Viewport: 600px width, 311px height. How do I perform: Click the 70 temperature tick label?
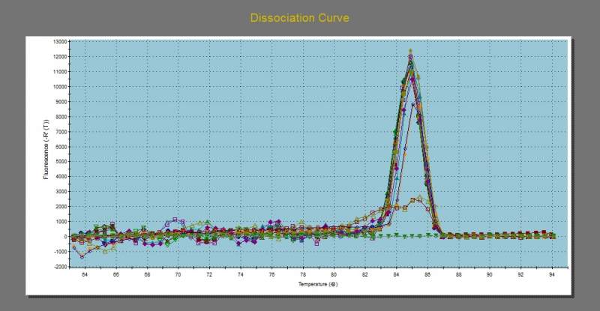click(x=178, y=274)
